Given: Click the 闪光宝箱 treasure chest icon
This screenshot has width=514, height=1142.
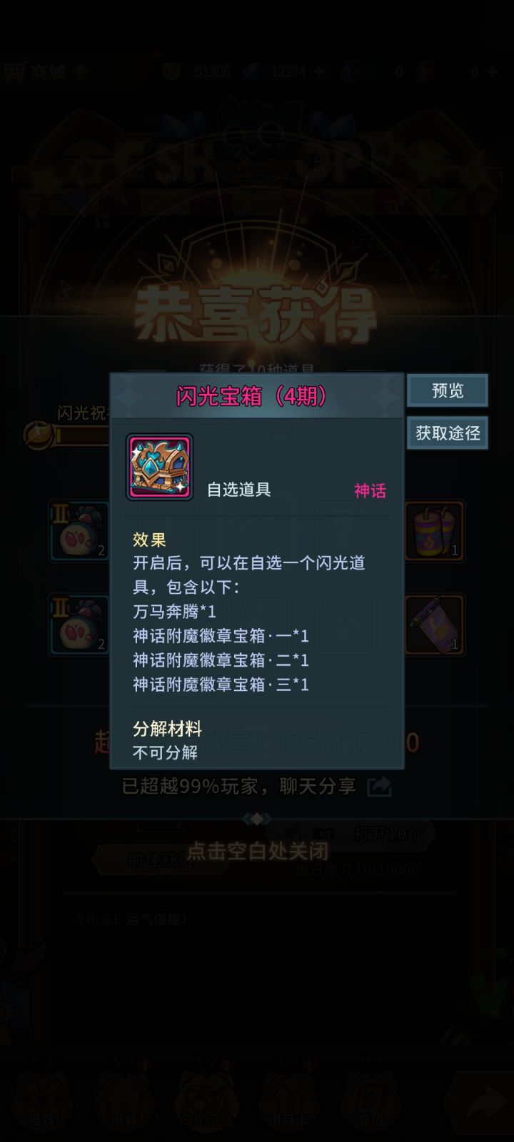Looking at the screenshot, I should pyautogui.click(x=159, y=467).
